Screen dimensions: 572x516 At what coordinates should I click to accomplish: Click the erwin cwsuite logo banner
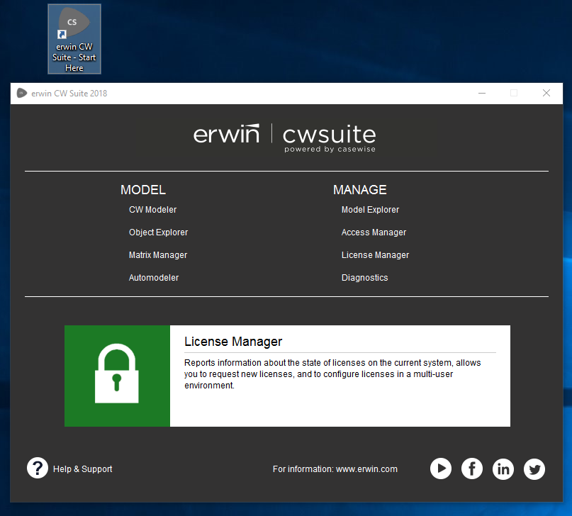(x=285, y=137)
